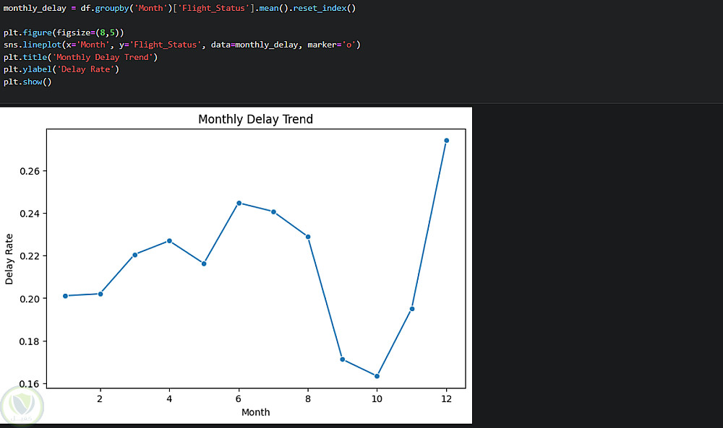The image size is (723, 428).
Task: Click the month 11 data point marker
Action: pyautogui.click(x=411, y=308)
